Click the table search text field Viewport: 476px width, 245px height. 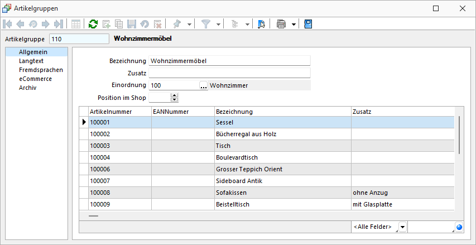click(431, 227)
